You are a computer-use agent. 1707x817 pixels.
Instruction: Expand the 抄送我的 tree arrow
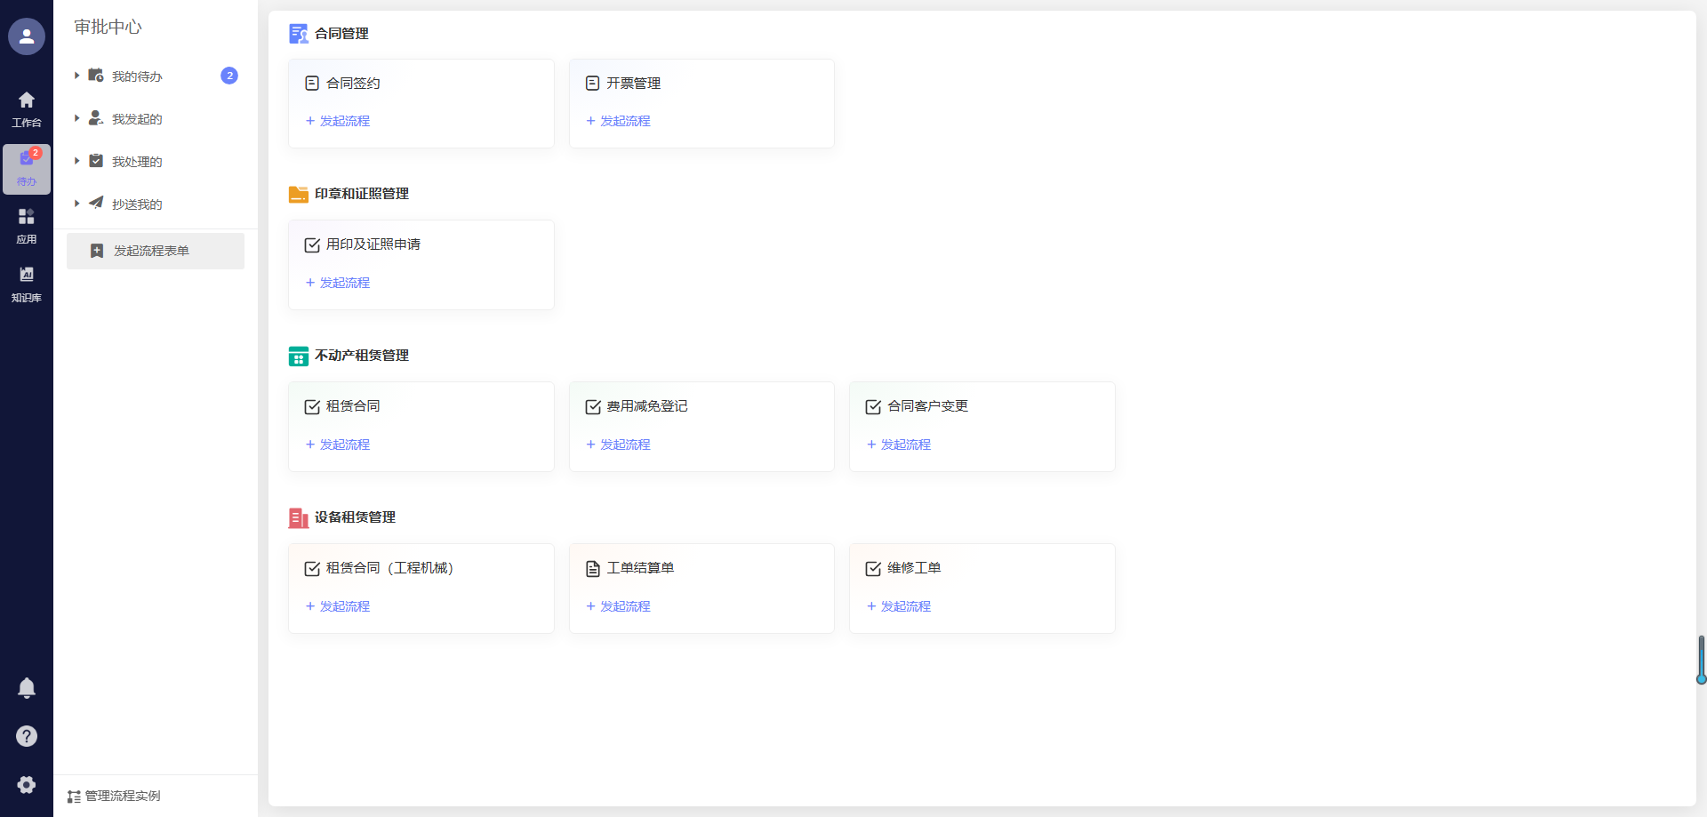pyautogui.click(x=77, y=204)
